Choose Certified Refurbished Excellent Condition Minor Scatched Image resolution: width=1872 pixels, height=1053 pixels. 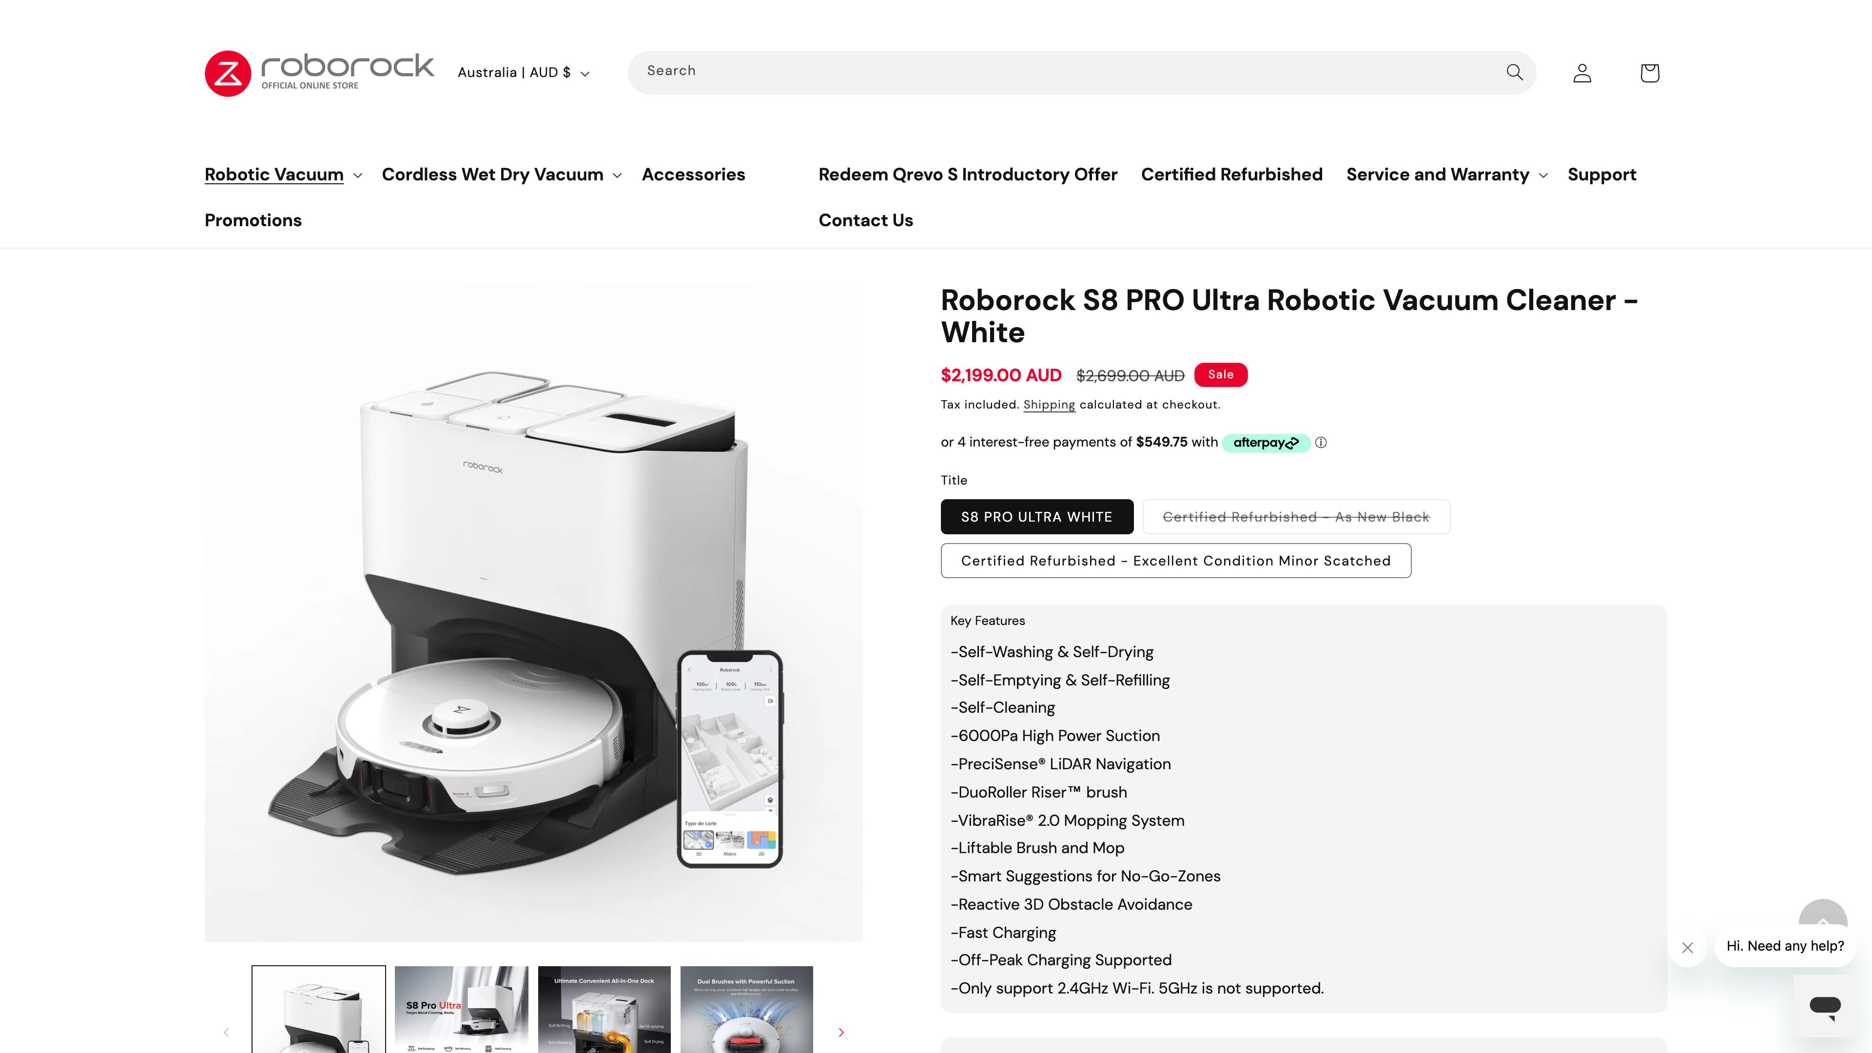click(1176, 560)
